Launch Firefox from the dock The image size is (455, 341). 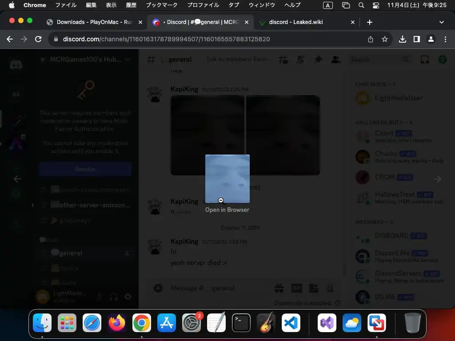tap(117, 323)
